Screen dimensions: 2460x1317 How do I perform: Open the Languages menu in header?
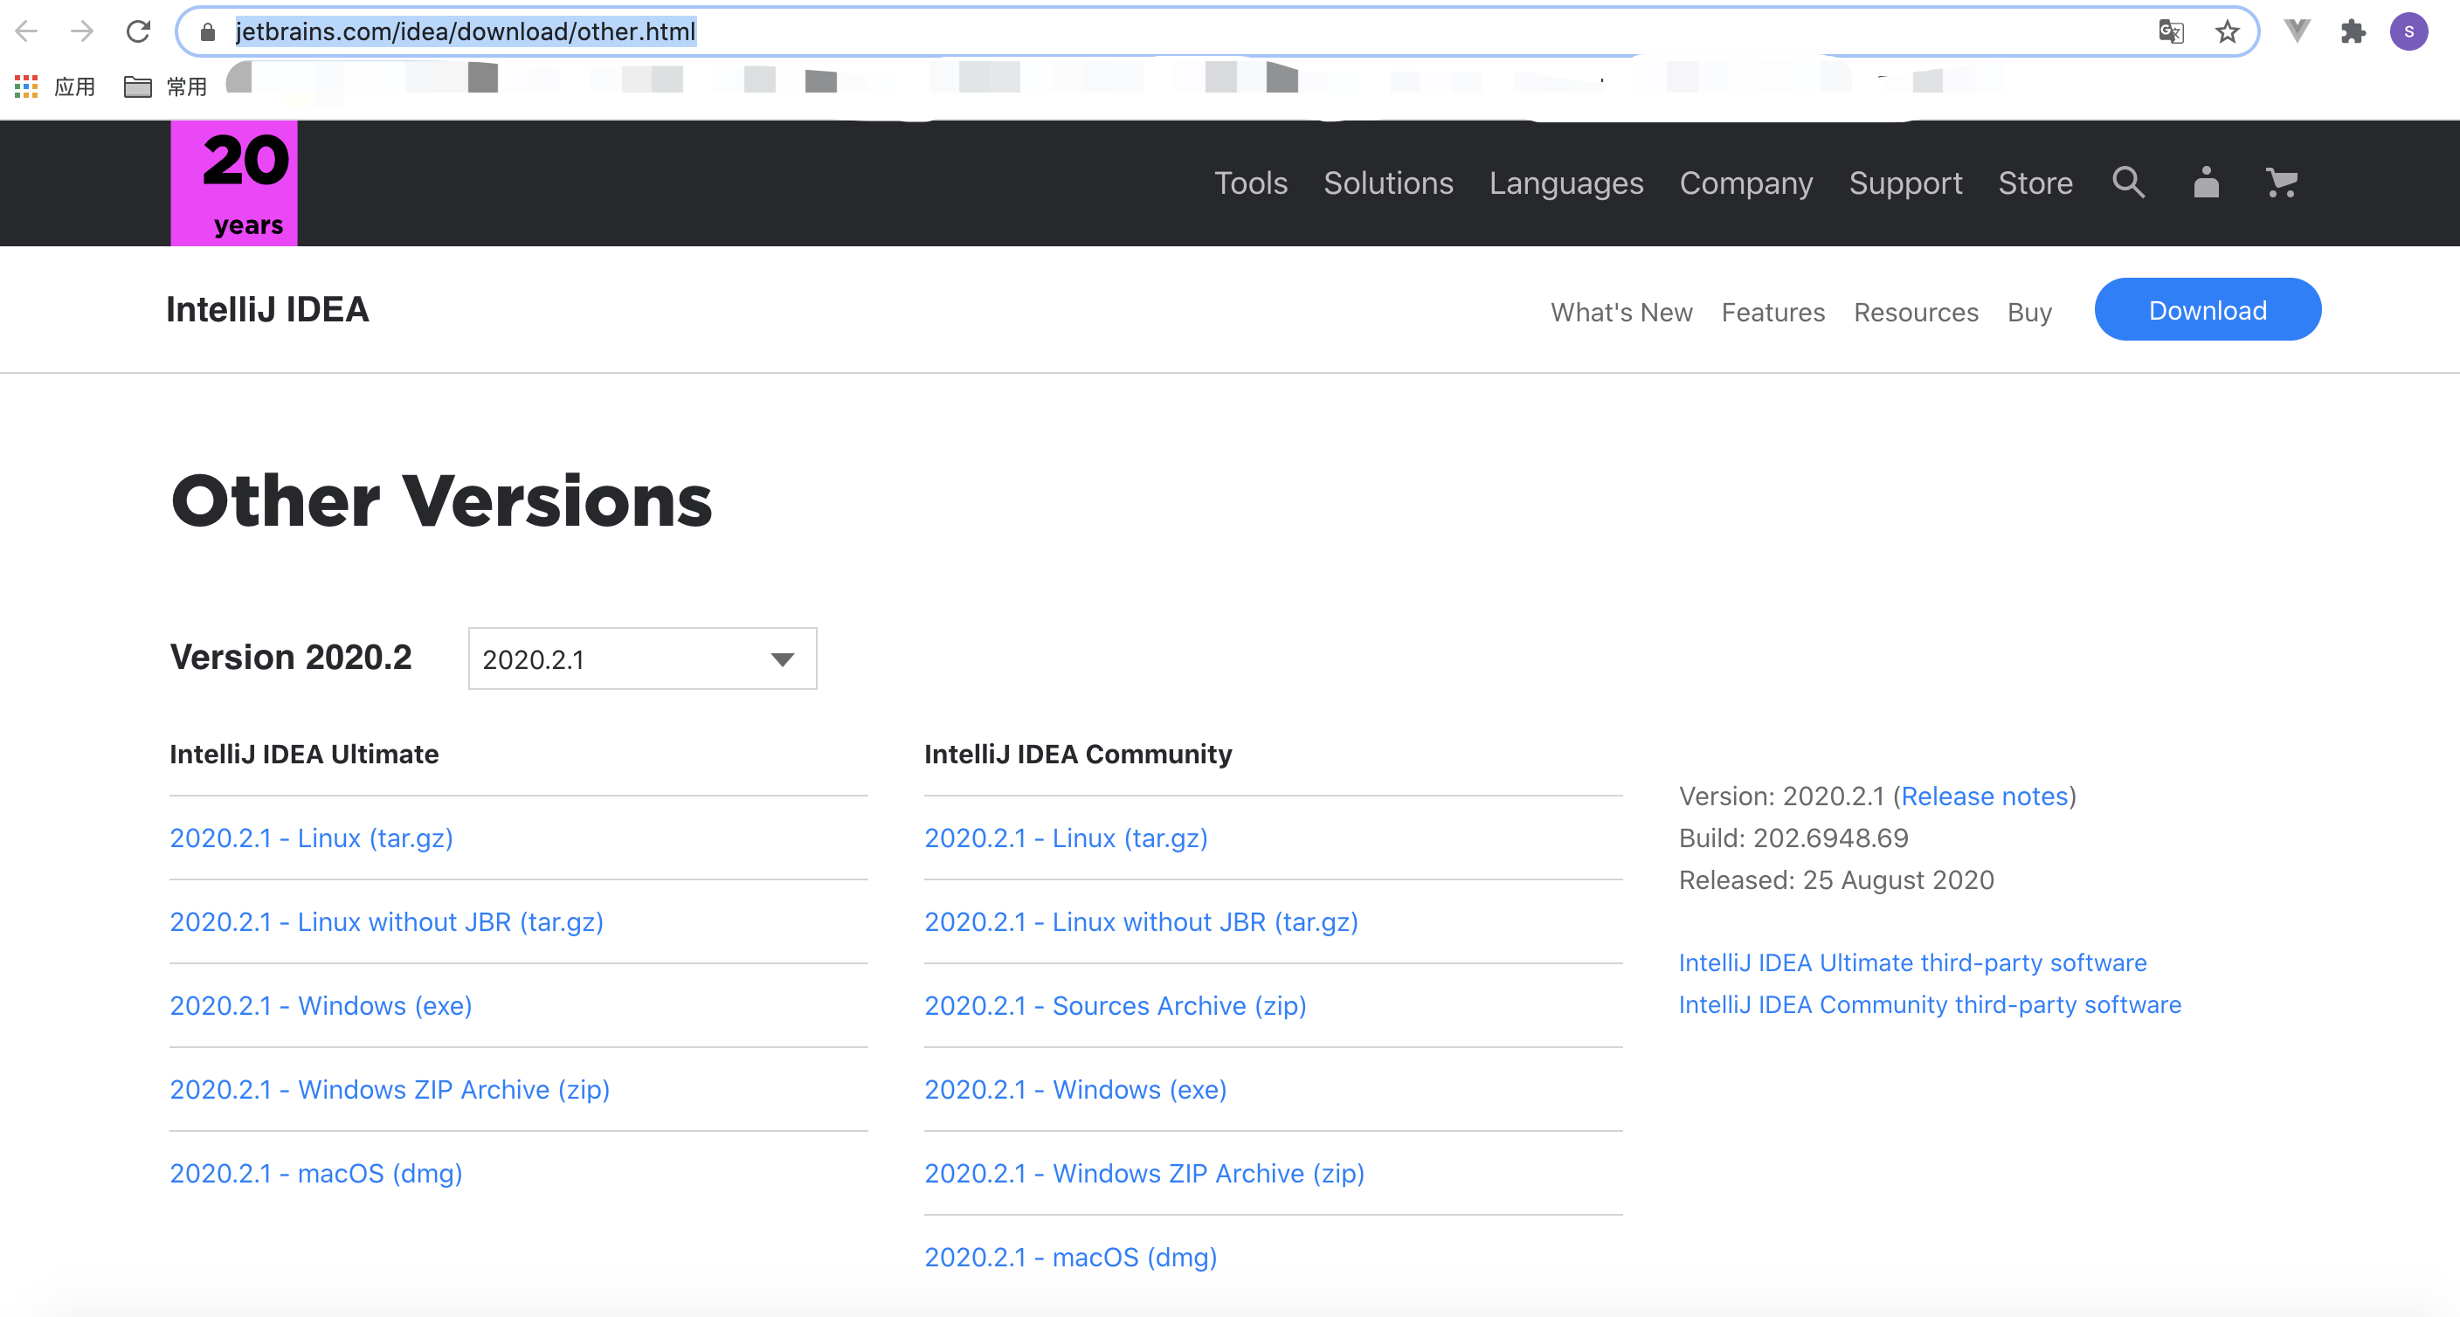(x=1566, y=183)
